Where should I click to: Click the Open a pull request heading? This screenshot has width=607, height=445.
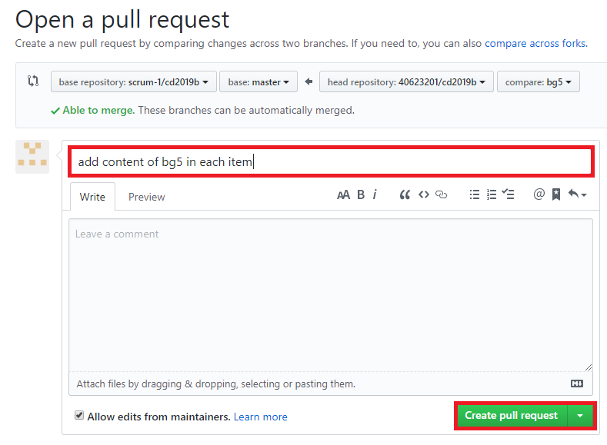coord(122,19)
